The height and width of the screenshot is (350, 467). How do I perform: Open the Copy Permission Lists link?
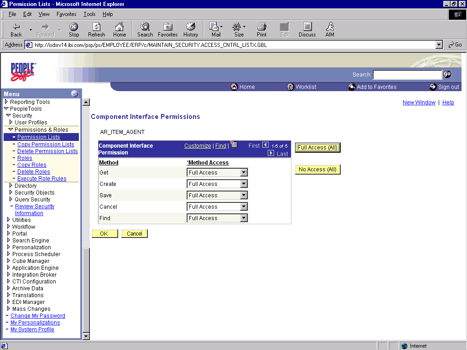tap(45, 144)
